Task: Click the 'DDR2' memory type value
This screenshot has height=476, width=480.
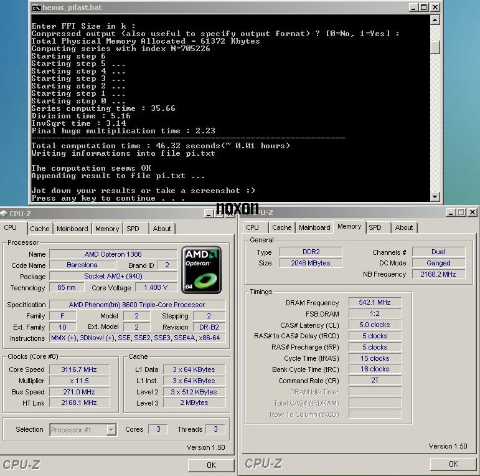Action: pyautogui.click(x=311, y=252)
